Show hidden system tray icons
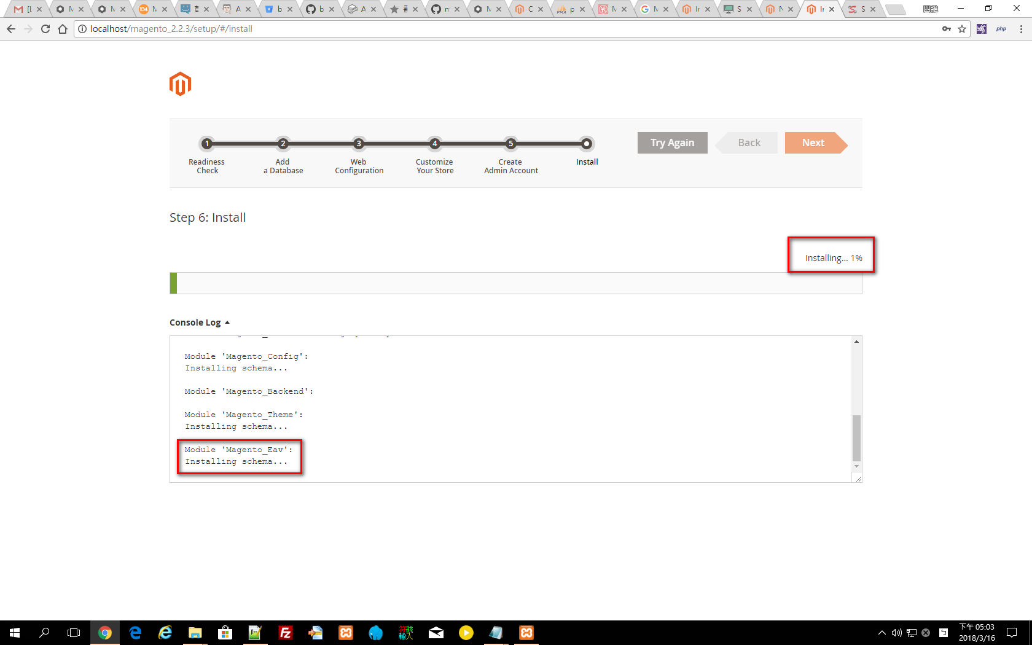Viewport: 1032px width, 645px height. (x=881, y=633)
